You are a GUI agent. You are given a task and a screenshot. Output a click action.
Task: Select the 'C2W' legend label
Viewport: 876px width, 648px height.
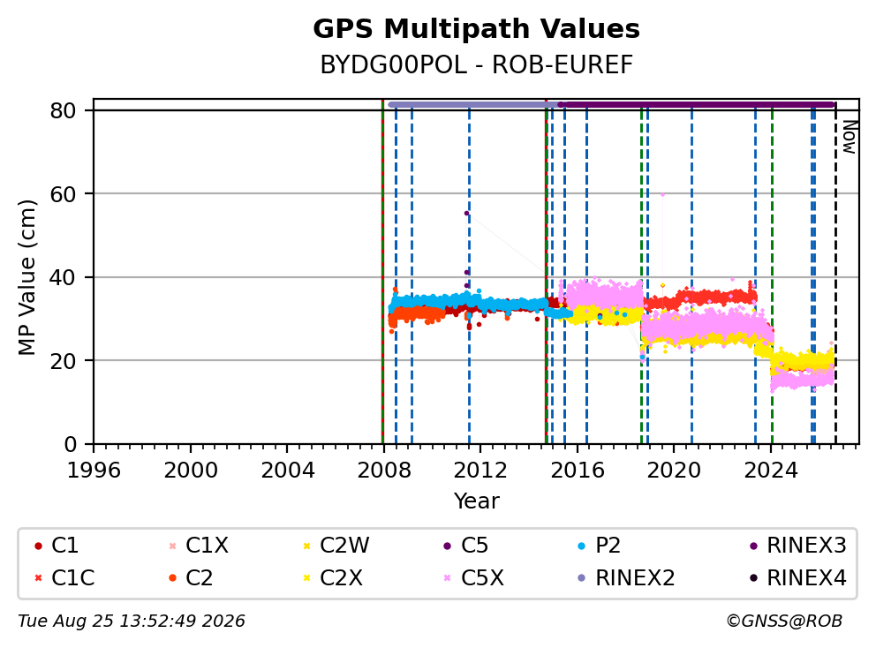(344, 546)
